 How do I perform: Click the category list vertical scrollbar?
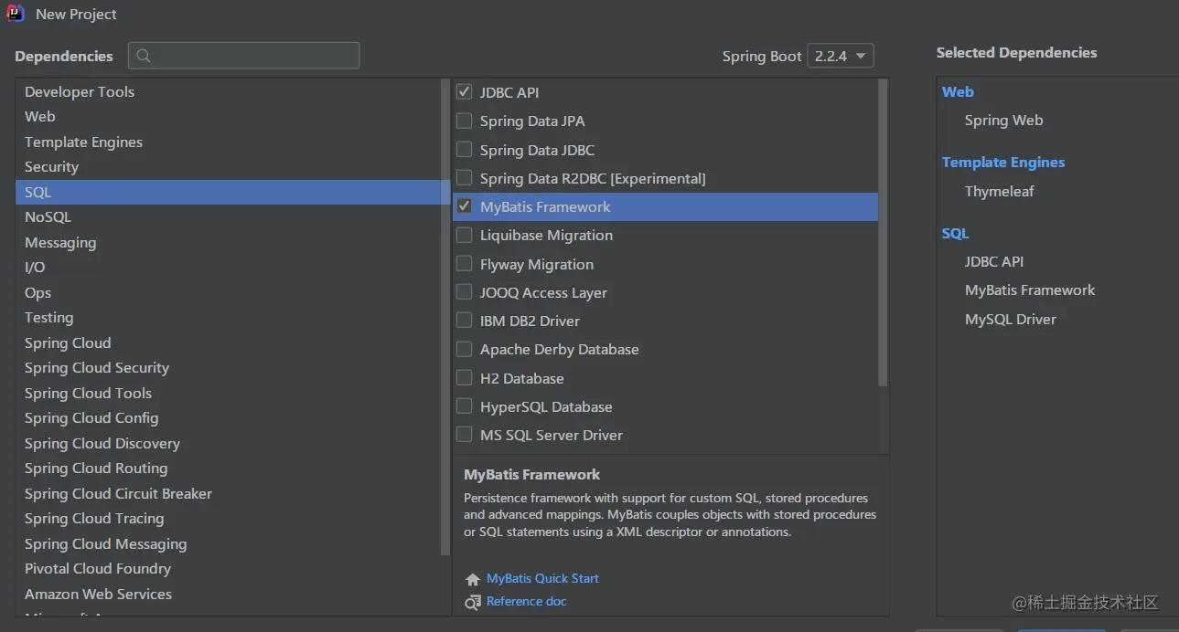[445, 317]
